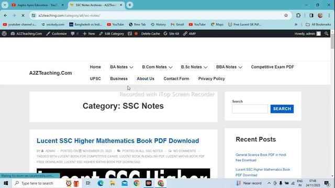This screenshot has height=188, width=335.
Task: Open AMP link in admin bar
Action: tap(189, 33)
